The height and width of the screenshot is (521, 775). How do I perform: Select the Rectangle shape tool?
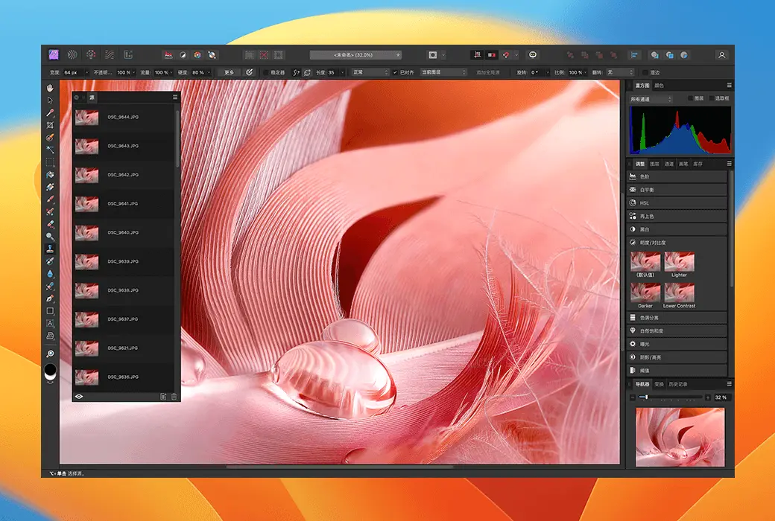tap(50, 311)
